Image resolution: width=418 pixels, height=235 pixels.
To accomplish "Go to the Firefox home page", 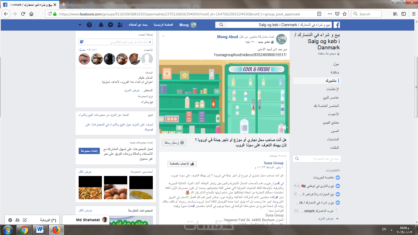I will [31, 14].
